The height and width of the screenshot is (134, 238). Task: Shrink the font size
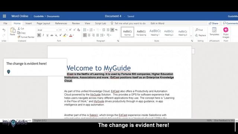74,30
